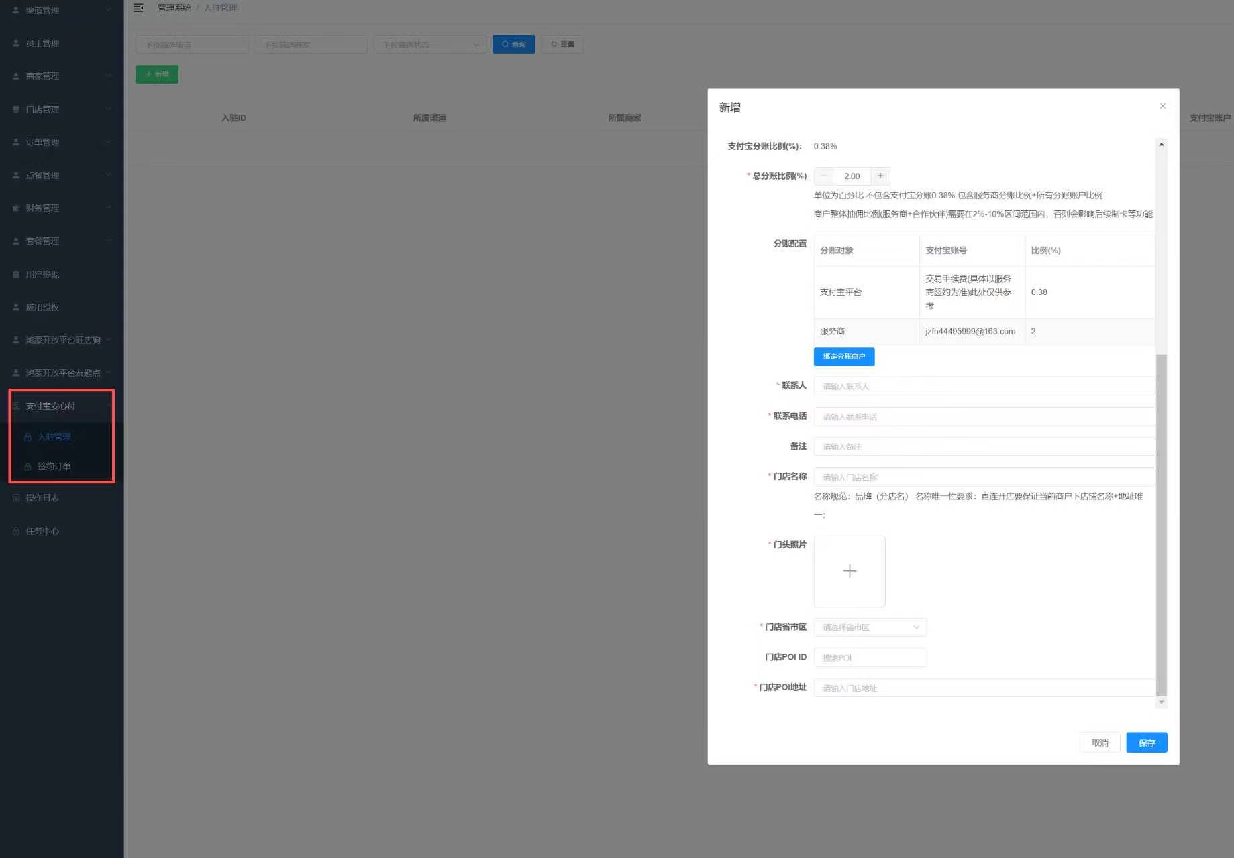
Task: Click the 套餐管理 sidebar icon
Action: click(x=16, y=241)
